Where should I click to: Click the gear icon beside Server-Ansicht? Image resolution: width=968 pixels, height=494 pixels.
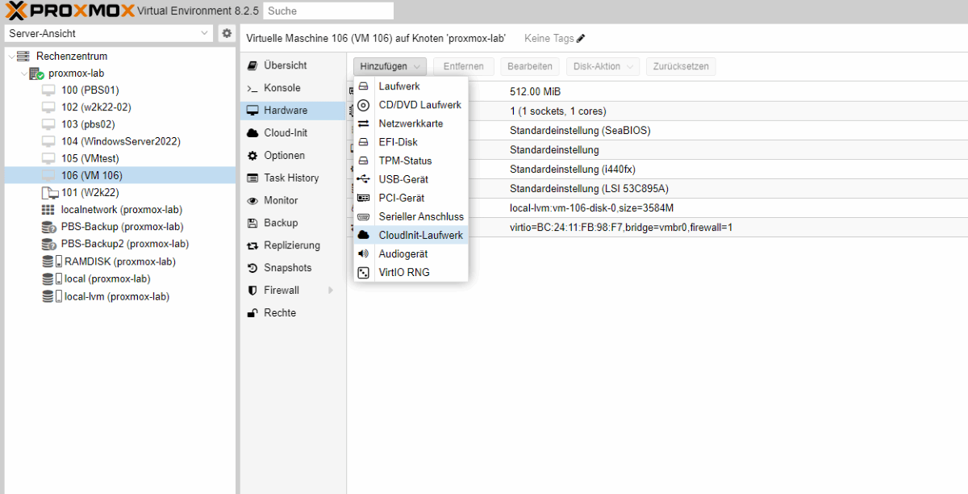click(x=227, y=33)
